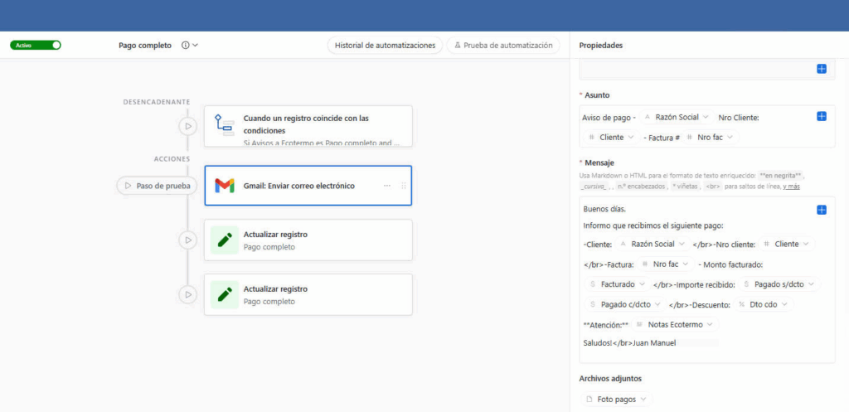Click the 'y más' formatting link
849x412 pixels.
(789, 186)
